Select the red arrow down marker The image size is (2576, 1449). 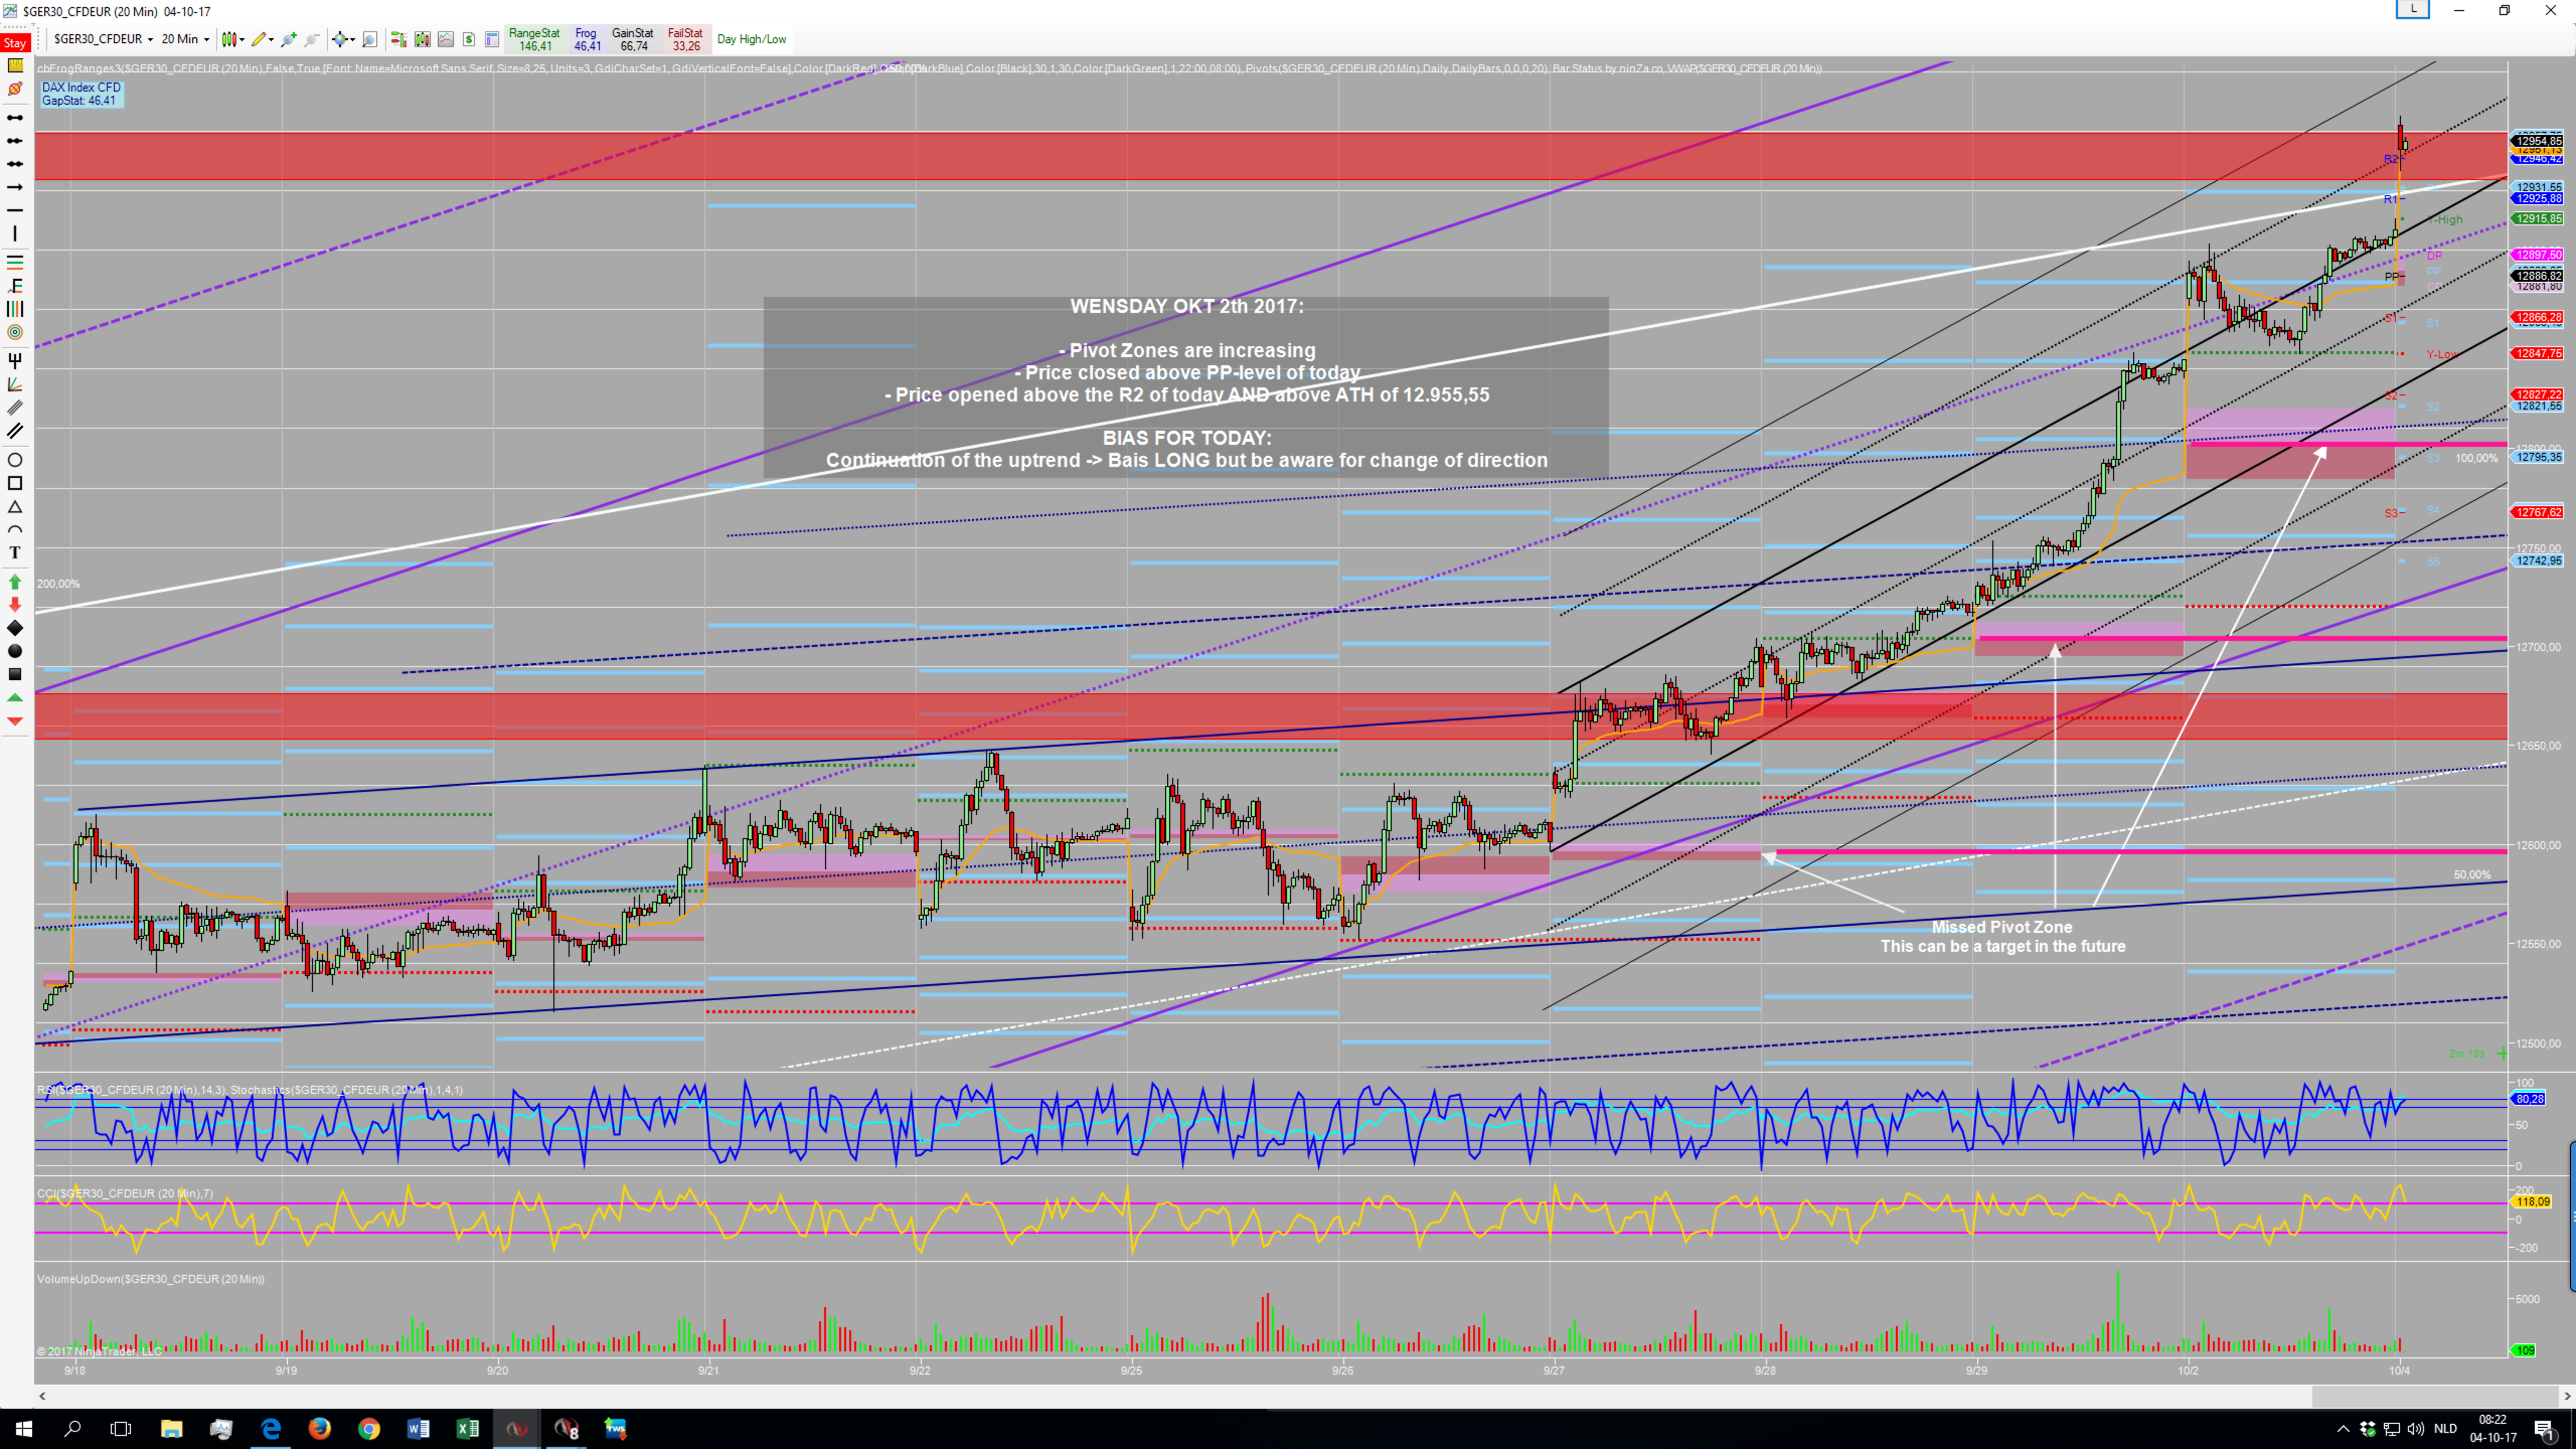click(15, 605)
